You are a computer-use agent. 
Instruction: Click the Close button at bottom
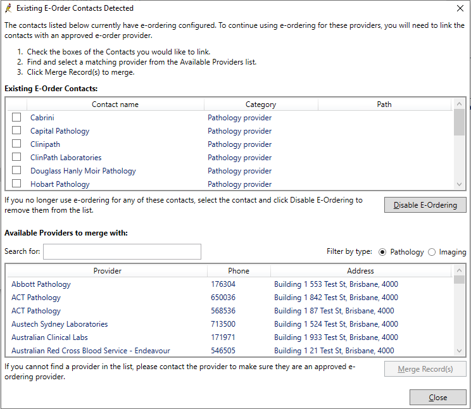437,397
